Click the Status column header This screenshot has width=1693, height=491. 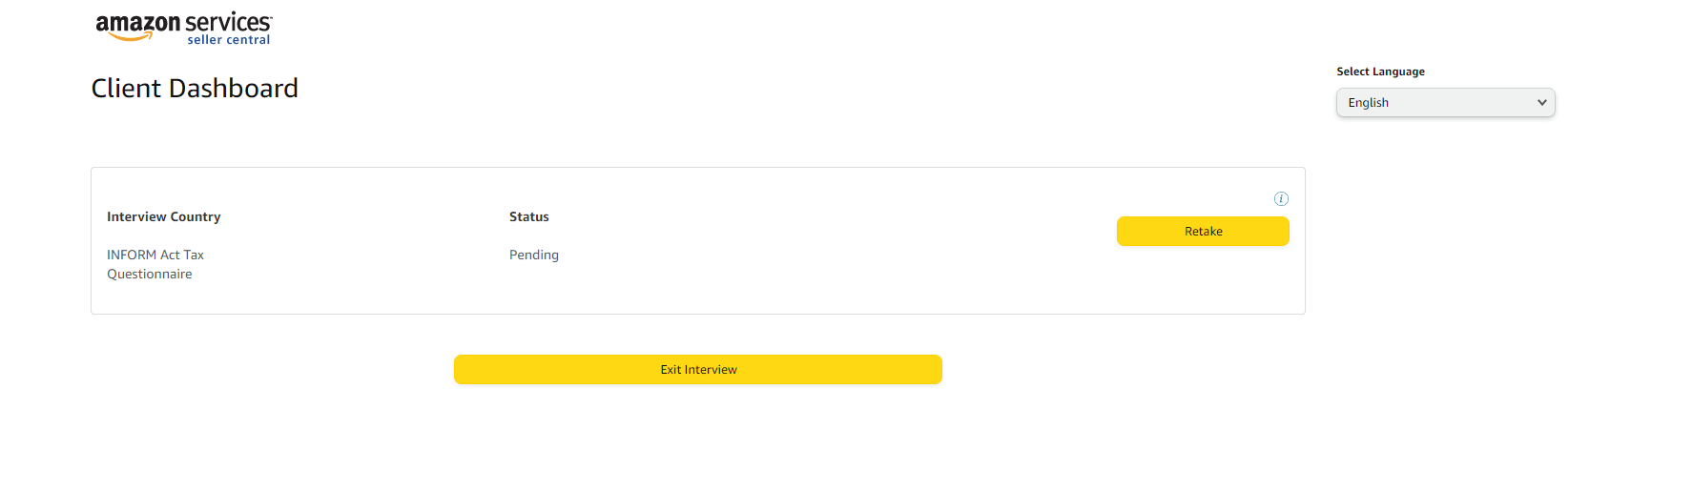529,216
